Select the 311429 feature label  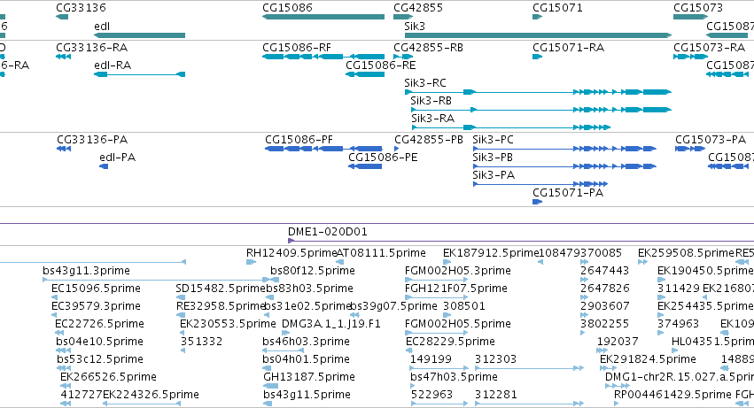(679, 289)
